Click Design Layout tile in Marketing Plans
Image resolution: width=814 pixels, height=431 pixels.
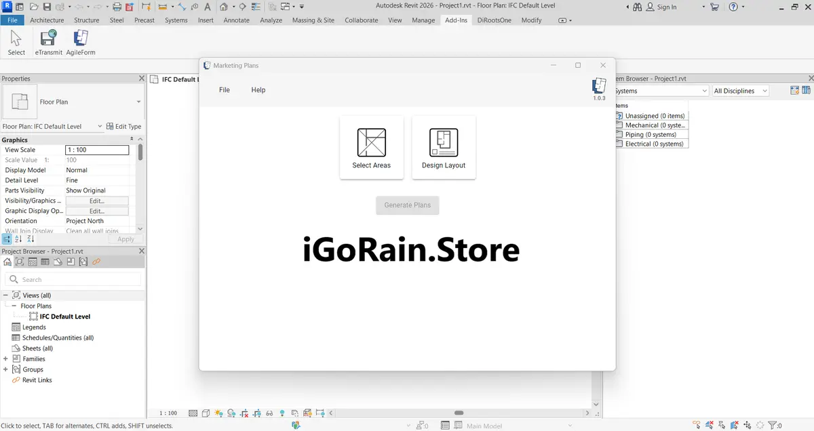(444, 147)
